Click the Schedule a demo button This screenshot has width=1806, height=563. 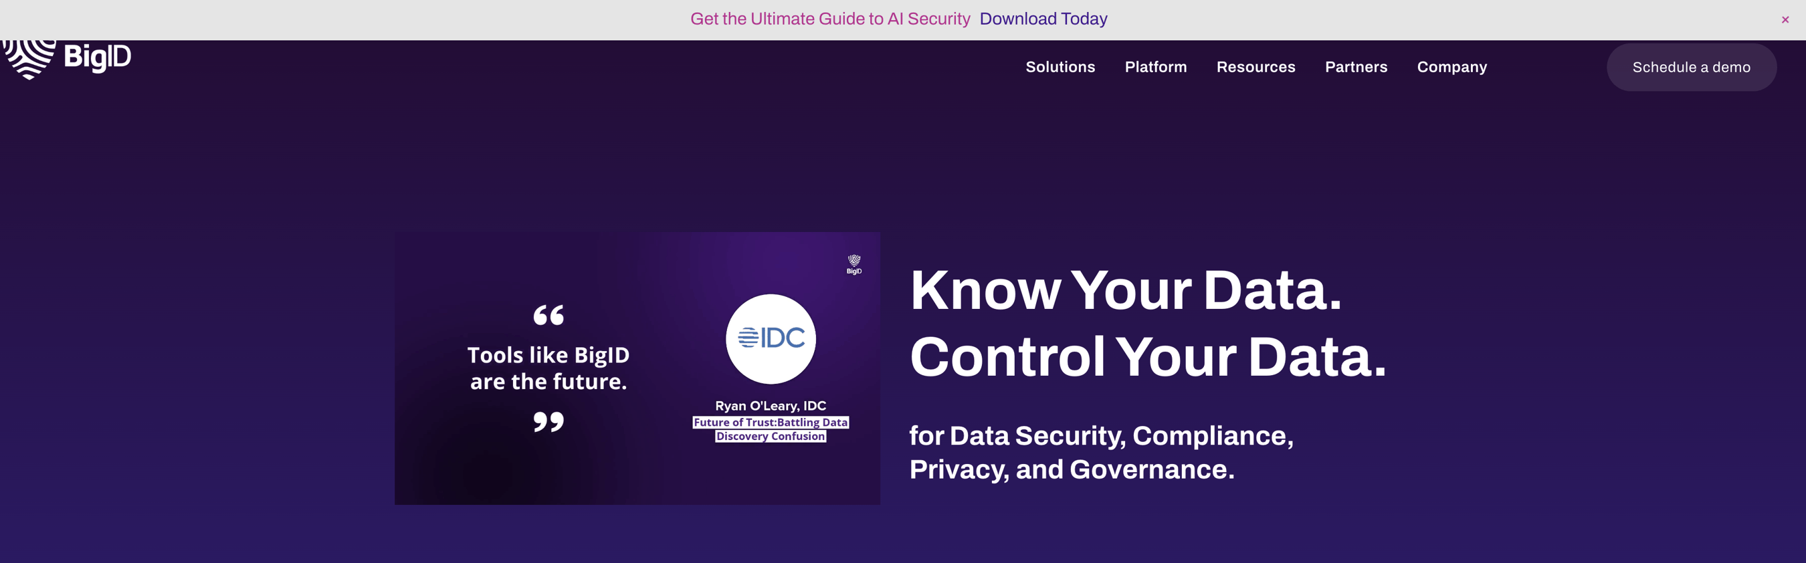tap(1692, 68)
